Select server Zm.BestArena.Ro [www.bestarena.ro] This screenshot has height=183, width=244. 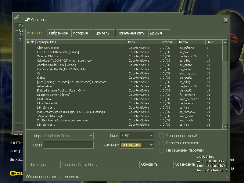124,120
